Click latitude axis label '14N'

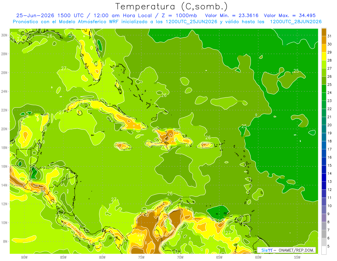click(4, 185)
